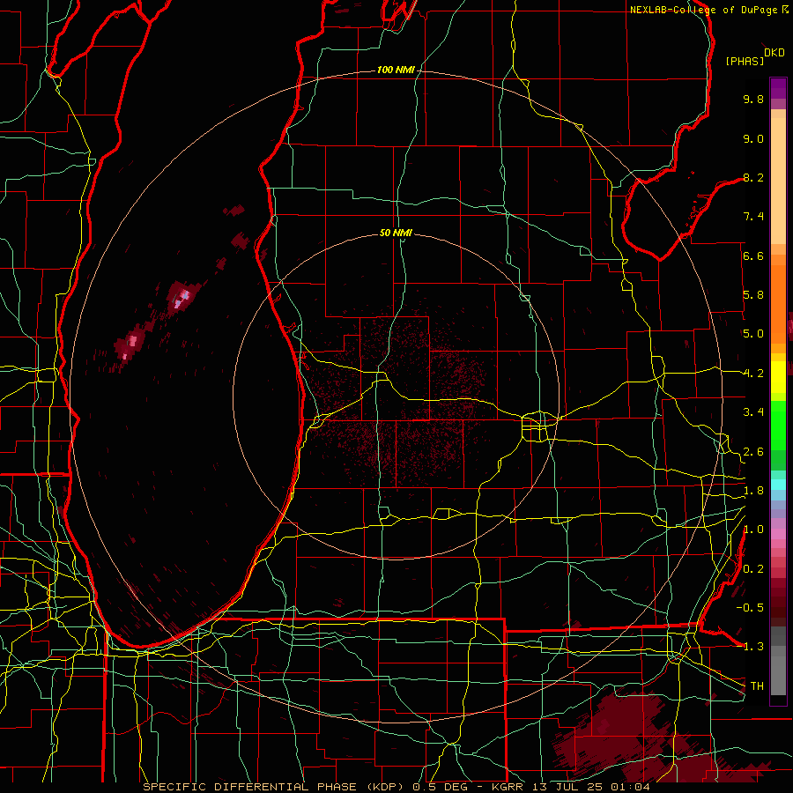Click the 3.4 scale value
The width and height of the screenshot is (793, 793).
[x=753, y=412]
